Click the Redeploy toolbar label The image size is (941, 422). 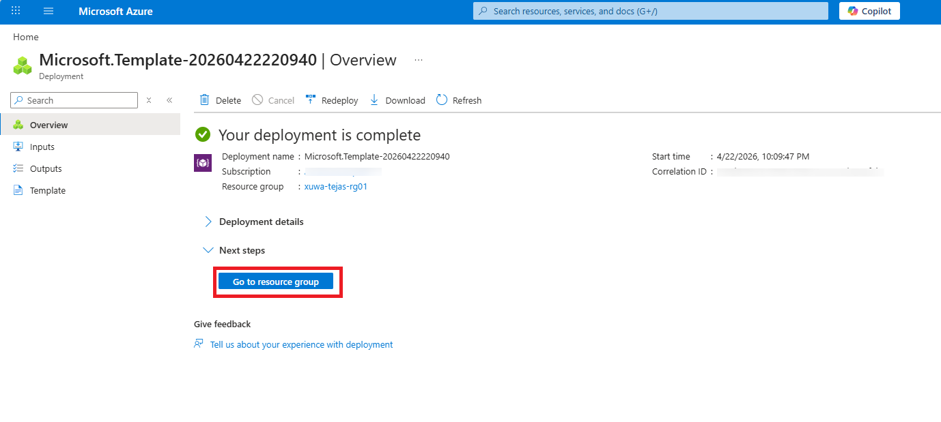click(340, 100)
